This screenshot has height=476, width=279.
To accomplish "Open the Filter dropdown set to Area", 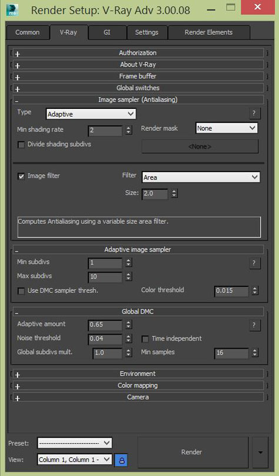I will (x=201, y=177).
